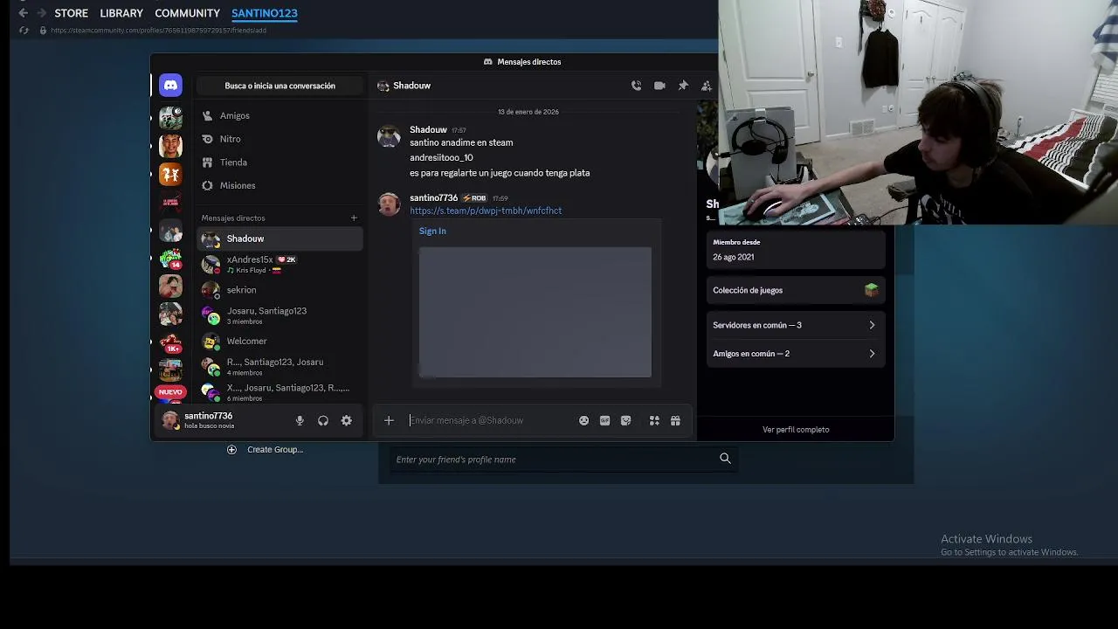Open the Josaru, Santiago123 group chat
This screenshot has height=629, width=1118.
[x=279, y=315]
